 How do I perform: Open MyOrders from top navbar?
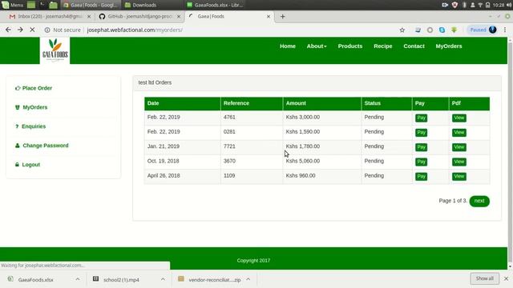click(x=449, y=46)
